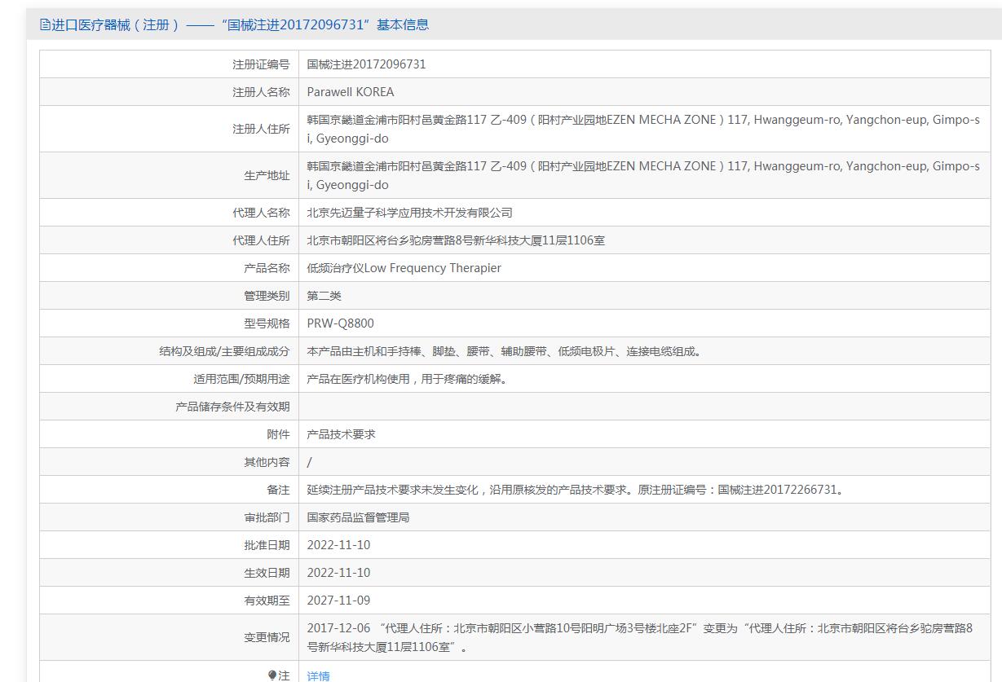
Task: Select the expiry date 2027-11-09
Action: (x=338, y=601)
